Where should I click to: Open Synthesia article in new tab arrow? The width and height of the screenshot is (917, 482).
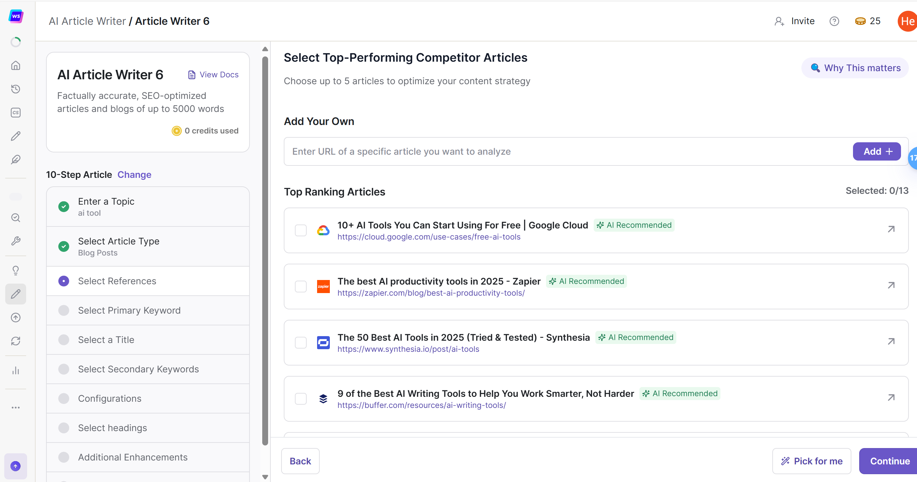click(x=891, y=341)
